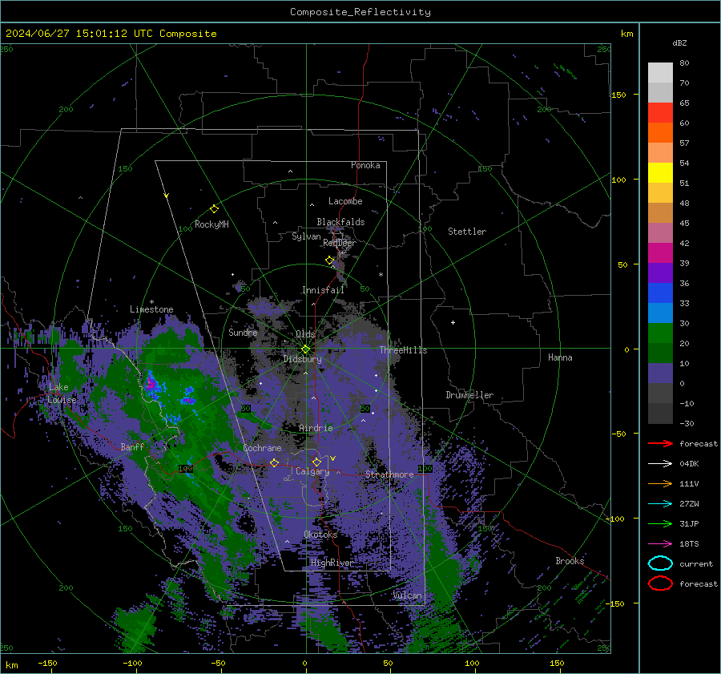Click the Strathmore label

(x=389, y=474)
